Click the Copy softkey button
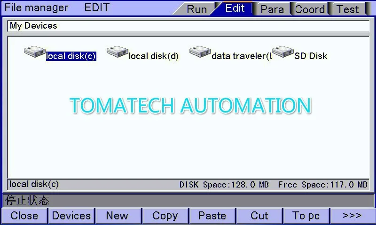 coord(165,216)
